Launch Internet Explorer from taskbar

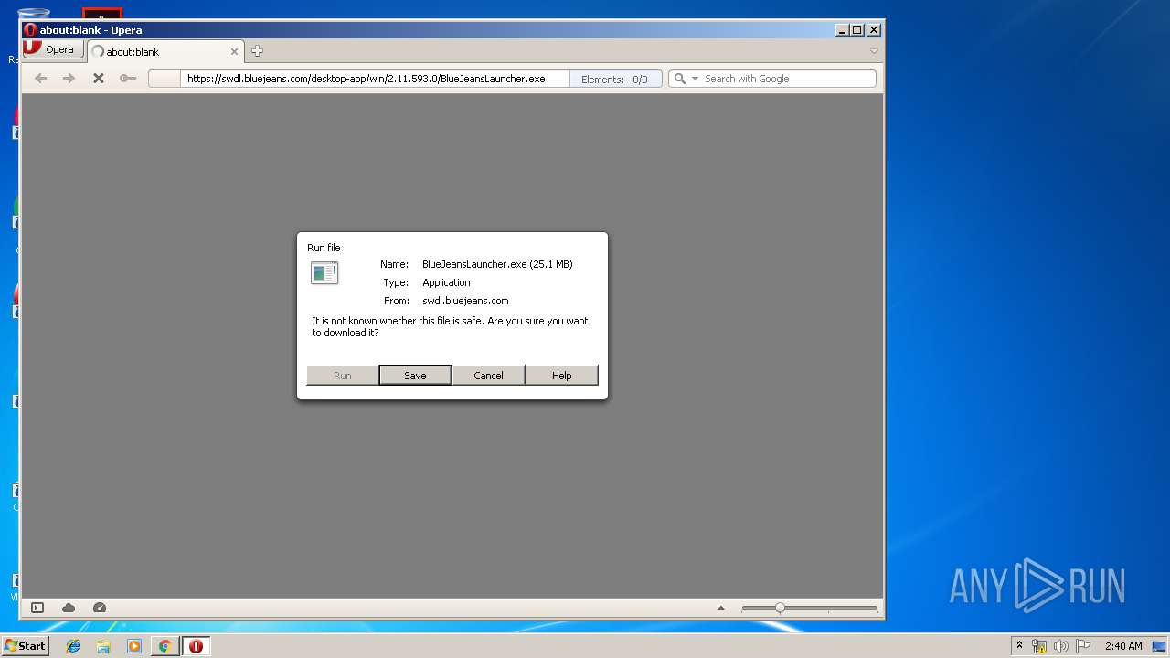tap(73, 646)
